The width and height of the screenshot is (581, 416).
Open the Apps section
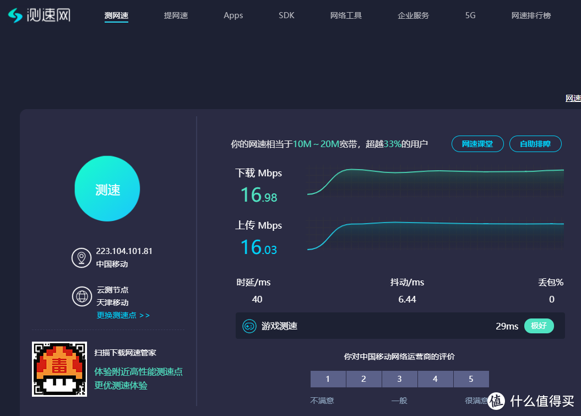[x=233, y=15]
